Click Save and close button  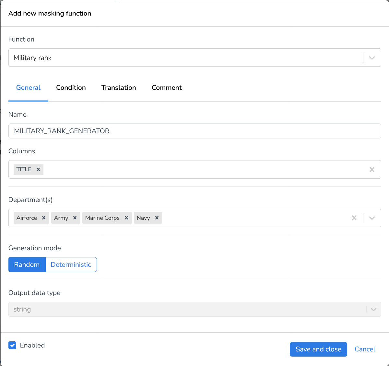point(318,349)
